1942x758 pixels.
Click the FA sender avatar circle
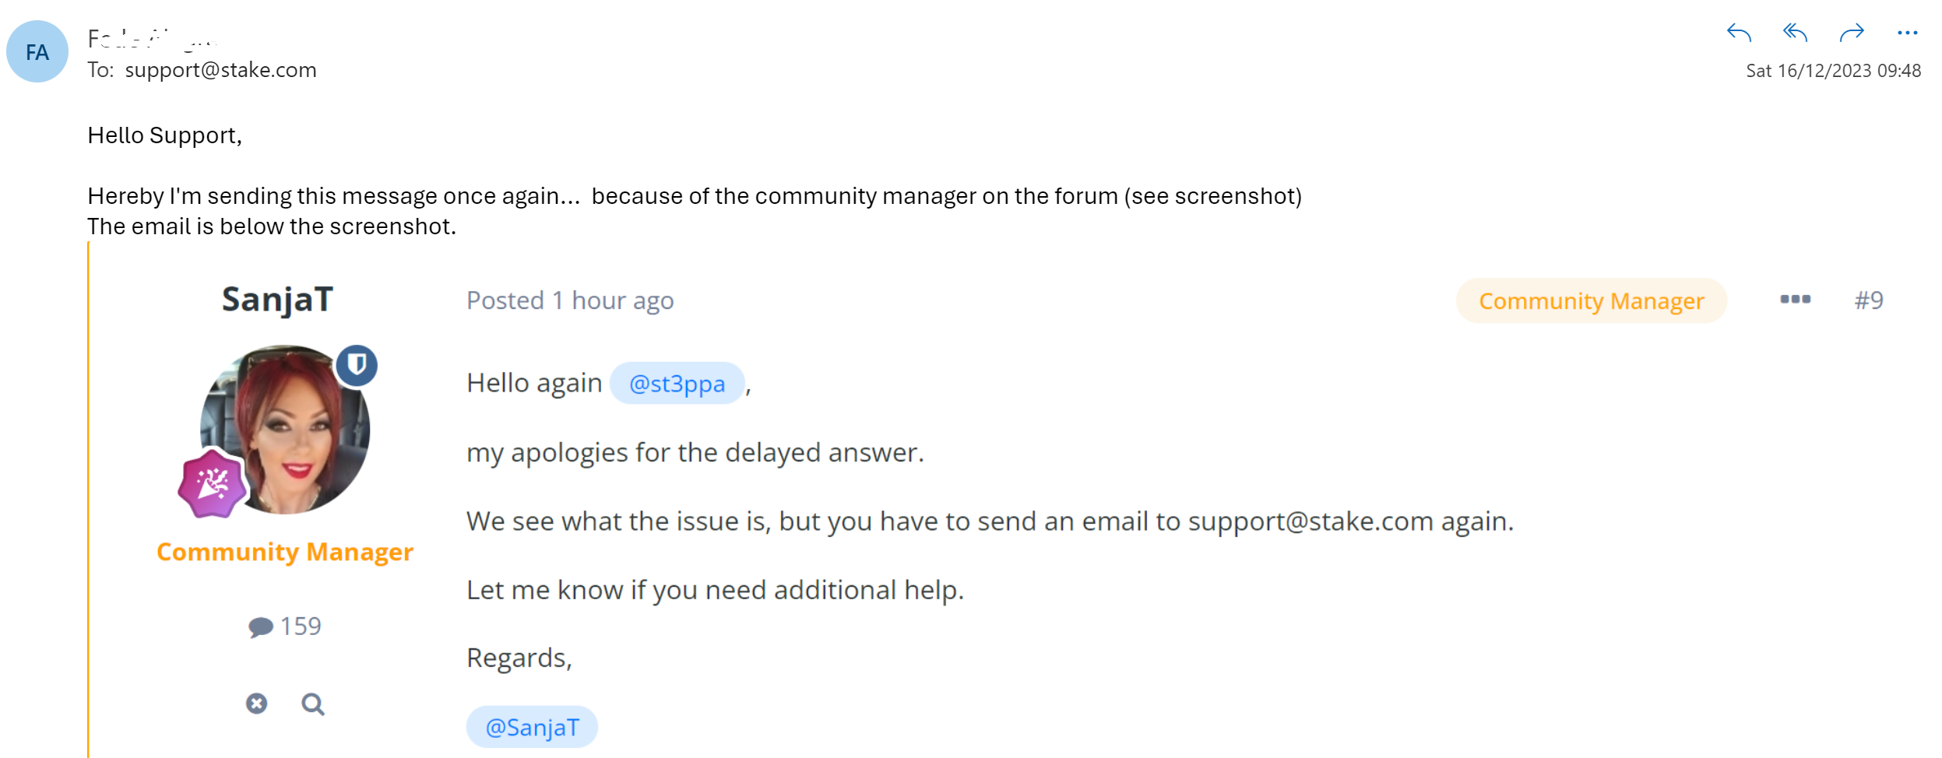click(37, 51)
